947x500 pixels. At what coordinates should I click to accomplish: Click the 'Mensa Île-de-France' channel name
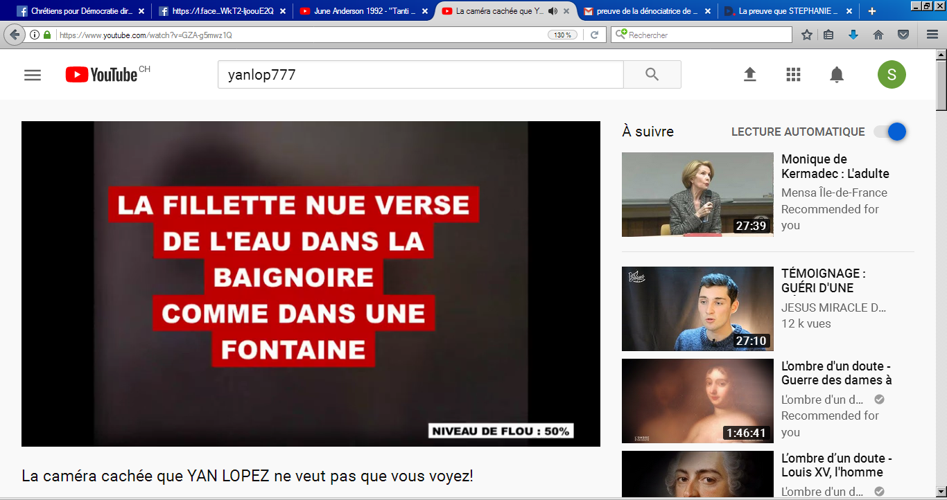[834, 193]
